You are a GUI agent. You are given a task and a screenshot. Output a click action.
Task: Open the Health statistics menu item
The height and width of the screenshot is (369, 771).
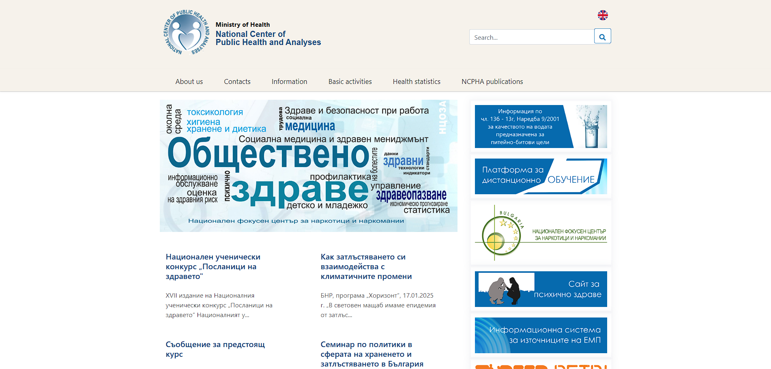[416, 82]
